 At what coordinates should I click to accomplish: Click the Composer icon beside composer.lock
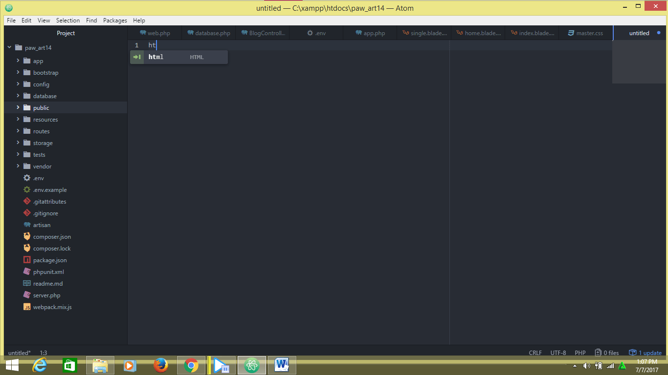point(27,248)
